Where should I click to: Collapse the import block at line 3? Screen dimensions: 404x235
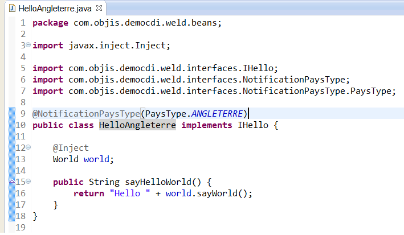28,46
